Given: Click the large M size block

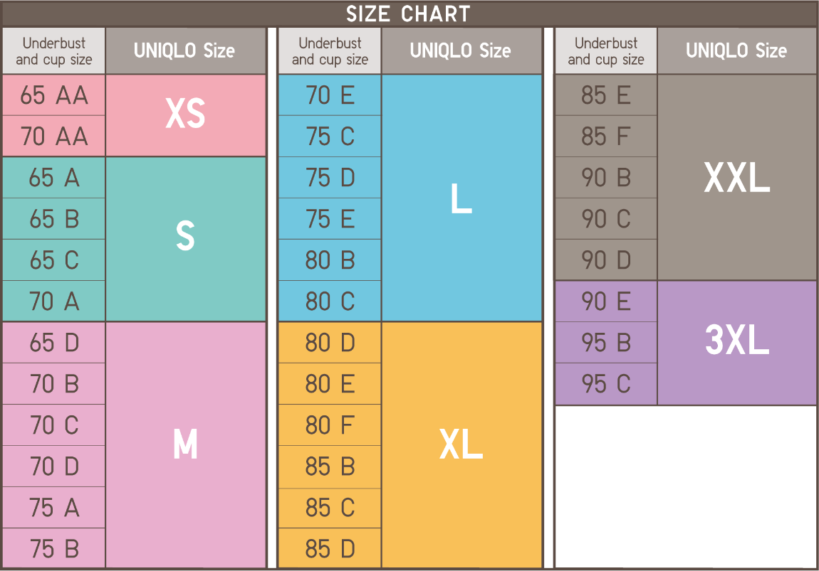Looking at the screenshot, I should 185,445.
